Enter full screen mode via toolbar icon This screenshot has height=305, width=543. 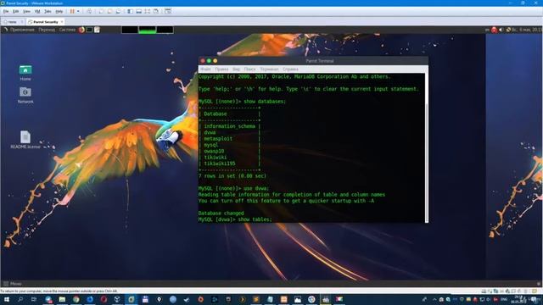147,11
